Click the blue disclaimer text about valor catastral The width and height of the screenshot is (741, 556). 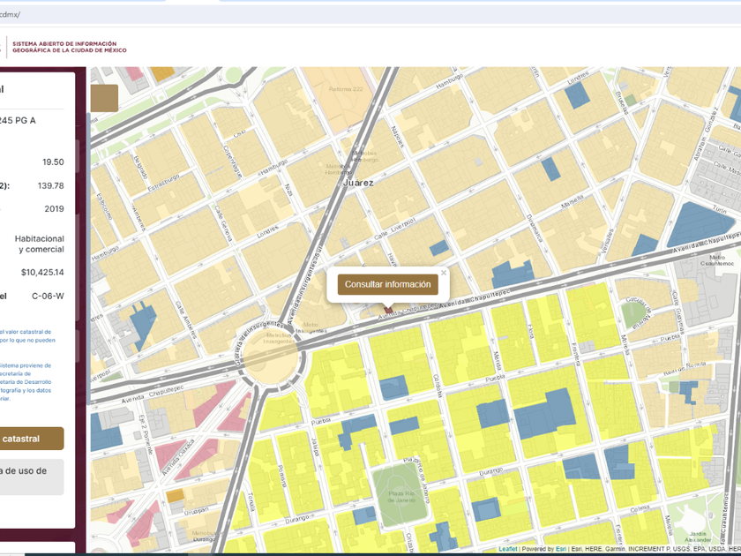click(x=26, y=335)
